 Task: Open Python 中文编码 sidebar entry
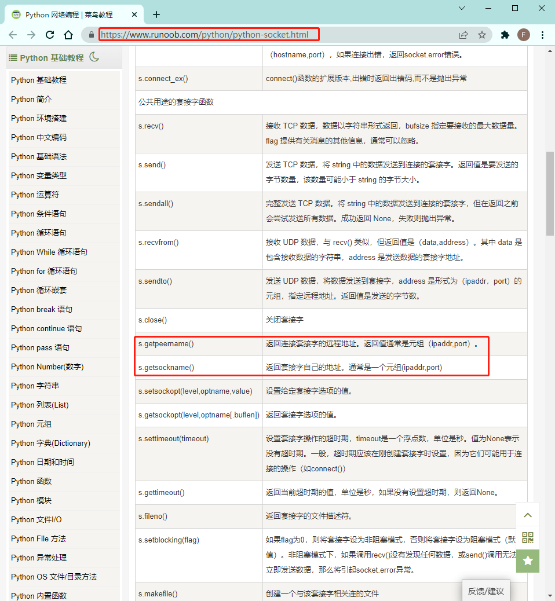click(x=39, y=138)
